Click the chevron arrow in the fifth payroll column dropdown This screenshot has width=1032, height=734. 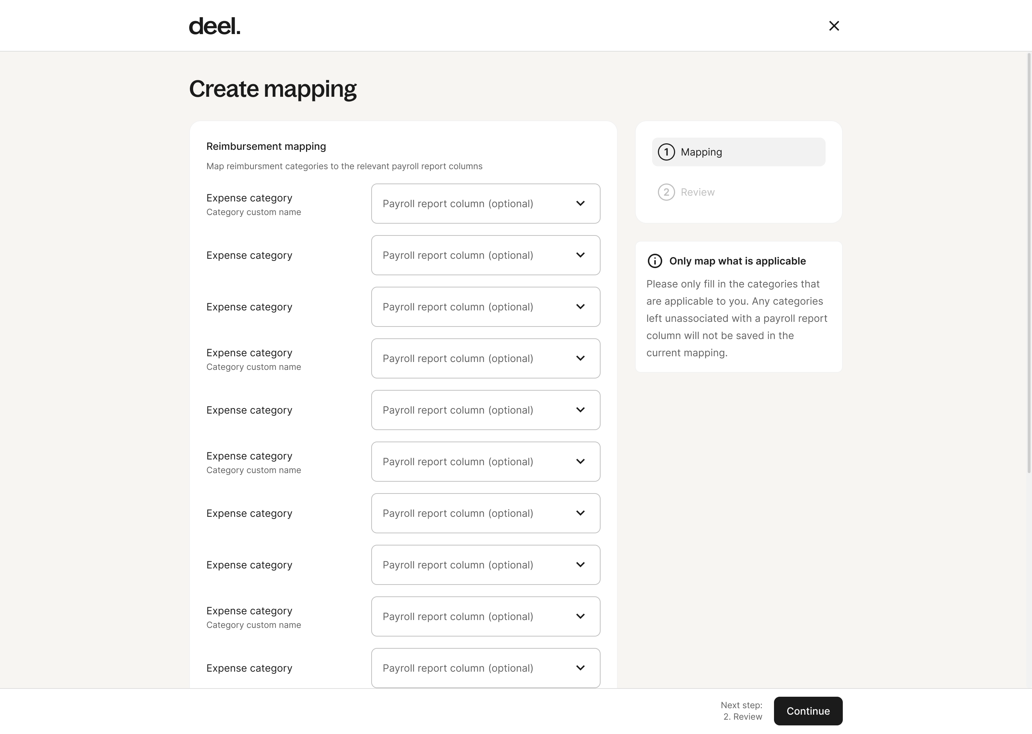point(580,410)
